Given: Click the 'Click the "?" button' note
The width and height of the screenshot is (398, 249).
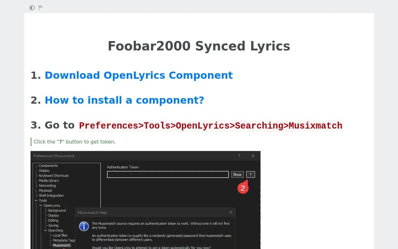Looking at the screenshot, I should pyautogui.click(x=75, y=142).
